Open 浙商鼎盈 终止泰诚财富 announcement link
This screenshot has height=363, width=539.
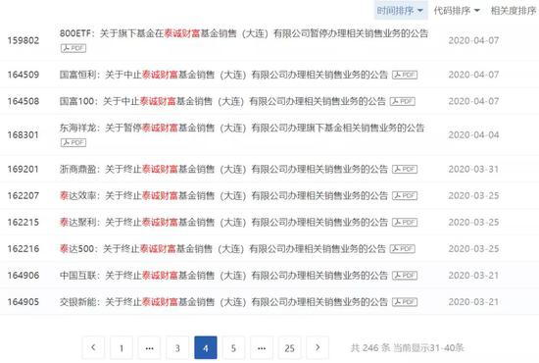[223, 170]
